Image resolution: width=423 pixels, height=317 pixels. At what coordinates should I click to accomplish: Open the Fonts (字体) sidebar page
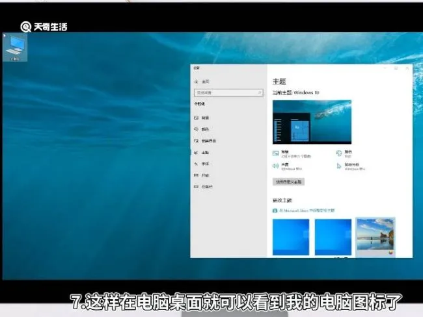click(202, 164)
